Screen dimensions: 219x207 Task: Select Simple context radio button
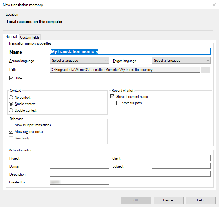[11, 104]
